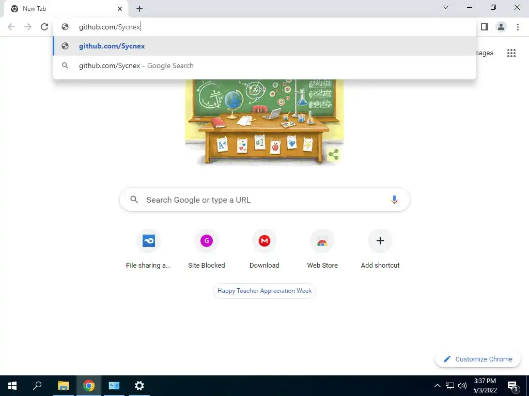
Task: Open the Windows Start menu
Action: (12, 386)
